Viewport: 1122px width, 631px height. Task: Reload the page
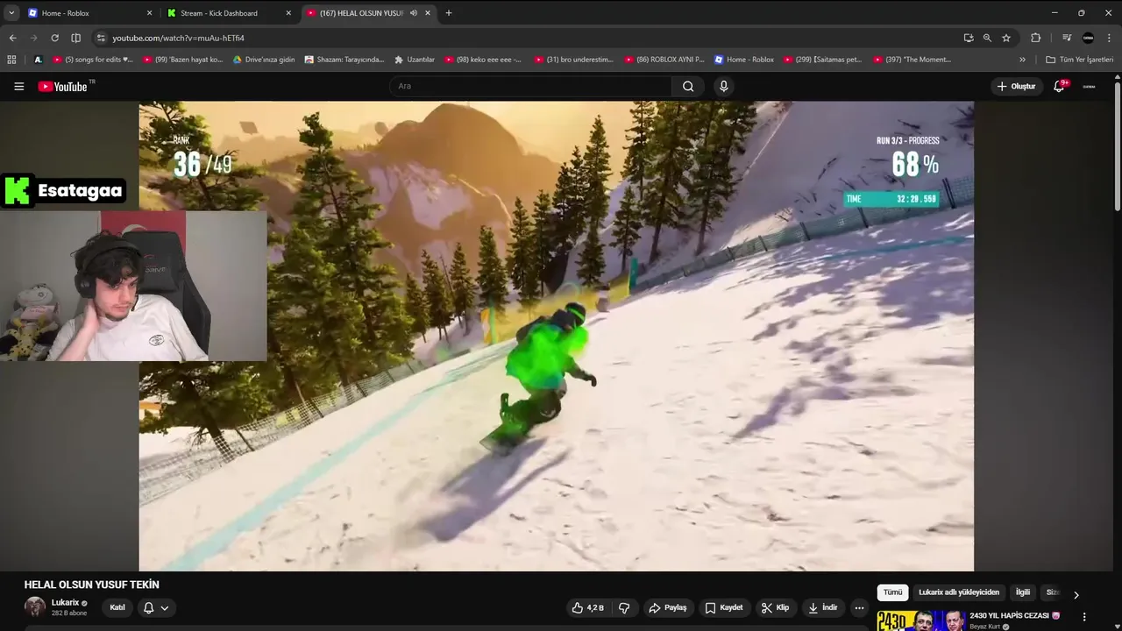[x=54, y=38]
